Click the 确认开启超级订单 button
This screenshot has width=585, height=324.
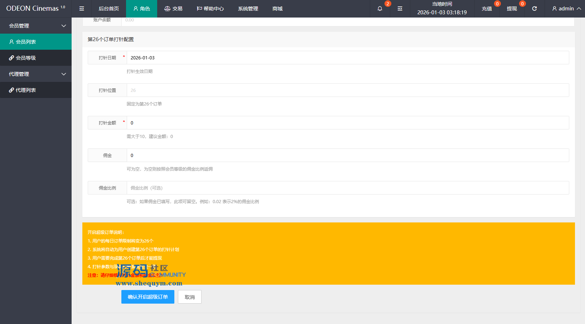click(148, 297)
